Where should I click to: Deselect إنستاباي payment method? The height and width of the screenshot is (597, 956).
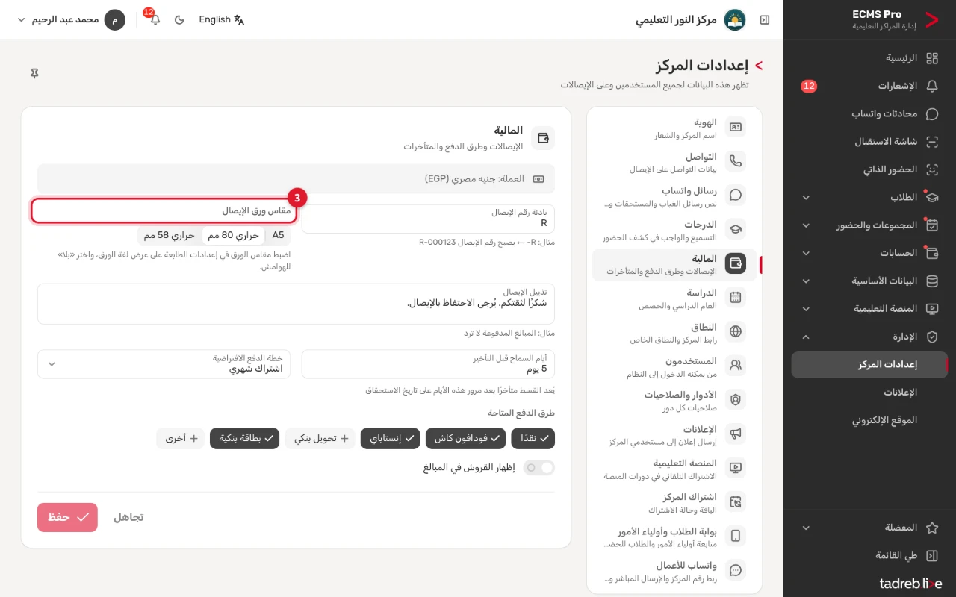pyautogui.click(x=390, y=439)
